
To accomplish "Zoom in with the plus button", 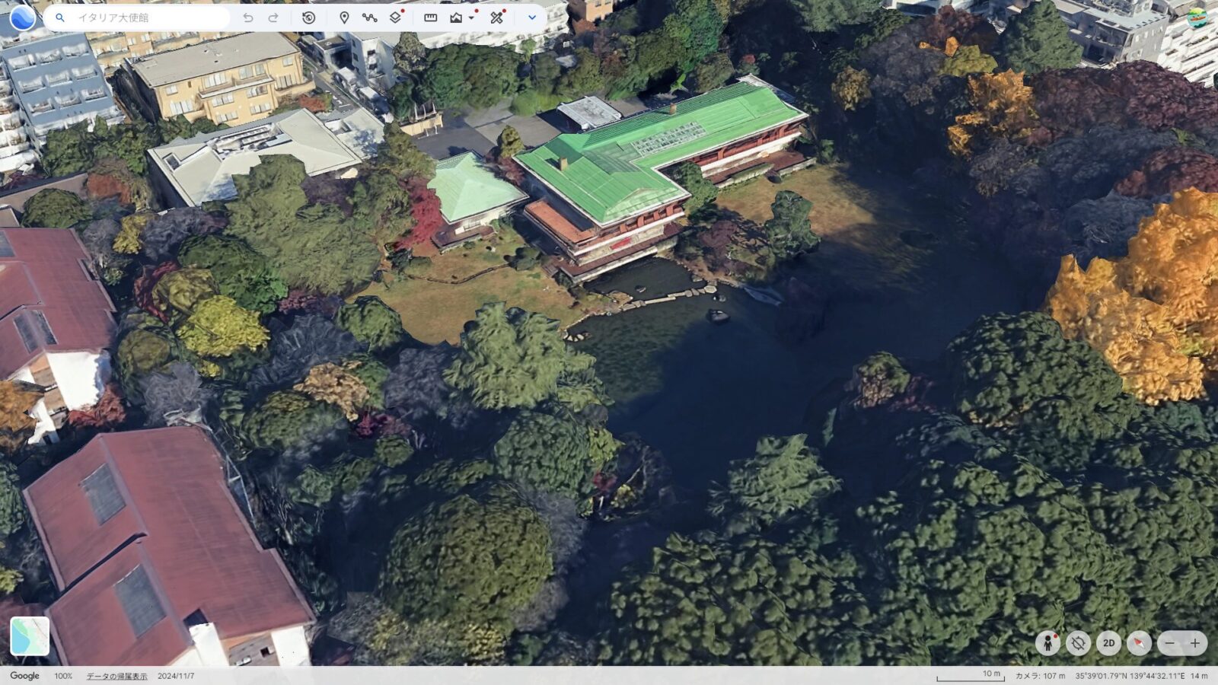I will [1195, 643].
